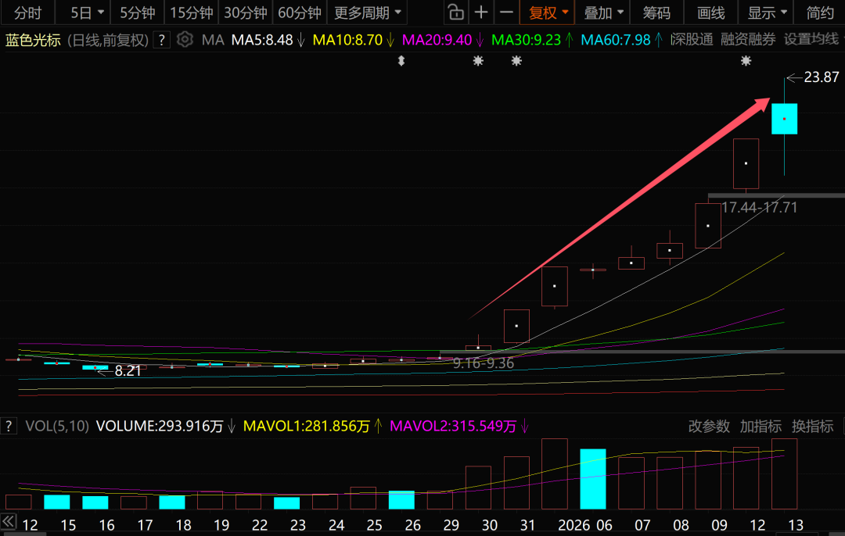The image size is (845, 536).
Task: Open 更多周期 dropdown
Action: 367,13
